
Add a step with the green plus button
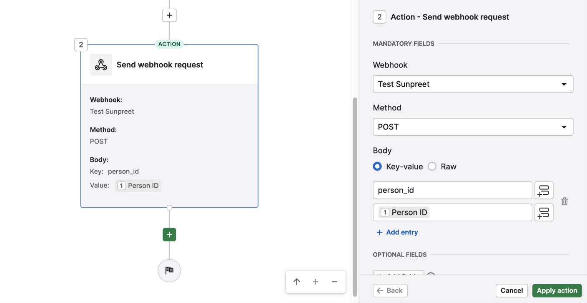point(169,235)
